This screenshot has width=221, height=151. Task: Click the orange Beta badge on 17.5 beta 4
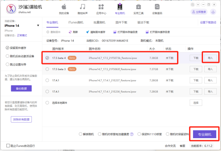point(72,58)
